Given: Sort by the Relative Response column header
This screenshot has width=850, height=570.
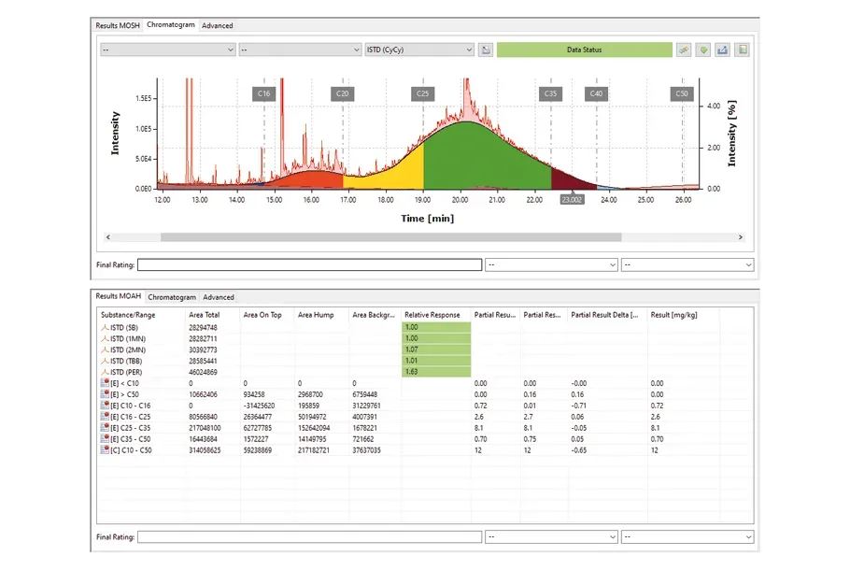Looking at the screenshot, I should 432,315.
